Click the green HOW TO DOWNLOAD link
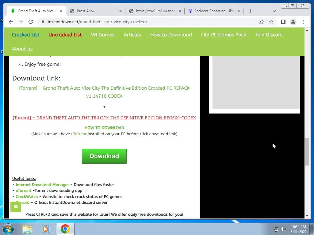314x235 pixels. (x=104, y=128)
